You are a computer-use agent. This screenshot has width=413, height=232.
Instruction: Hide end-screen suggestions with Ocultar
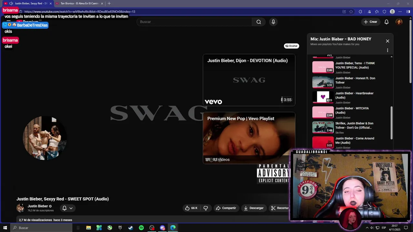tap(291, 46)
